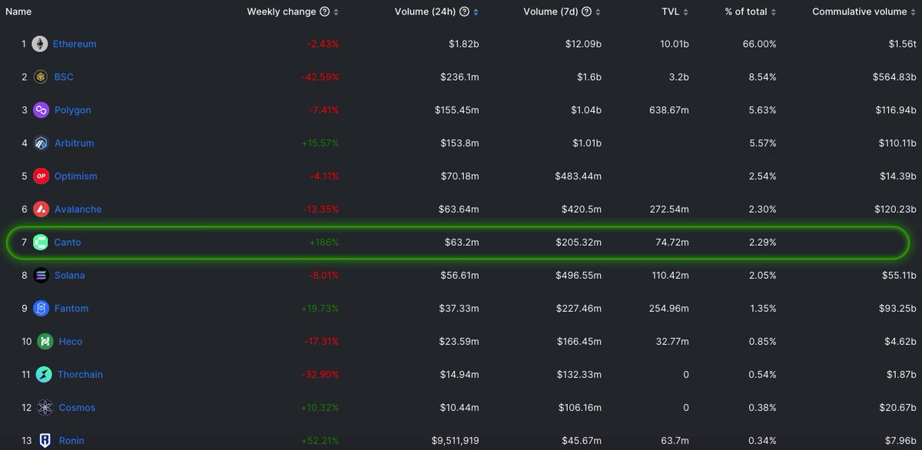922x450 pixels.
Task: Open the Volume (24h) help tooltip icon
Action: 466,12
